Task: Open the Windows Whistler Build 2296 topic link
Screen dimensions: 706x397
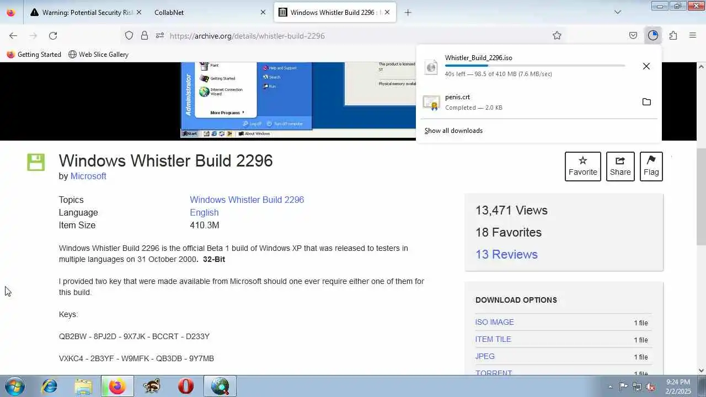Action: tap(247, 200)
